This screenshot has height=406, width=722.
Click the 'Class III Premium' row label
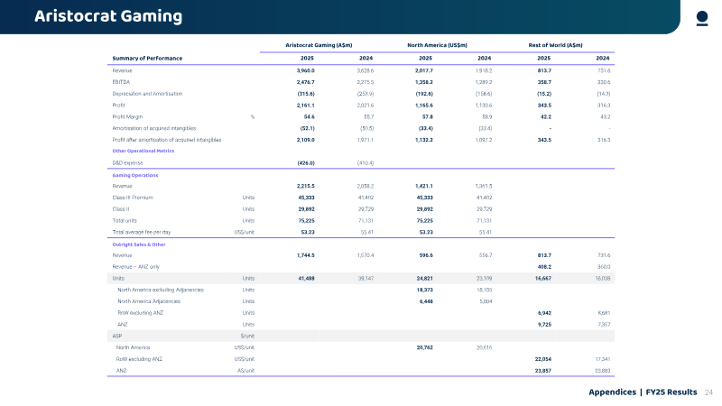point(133,198)
